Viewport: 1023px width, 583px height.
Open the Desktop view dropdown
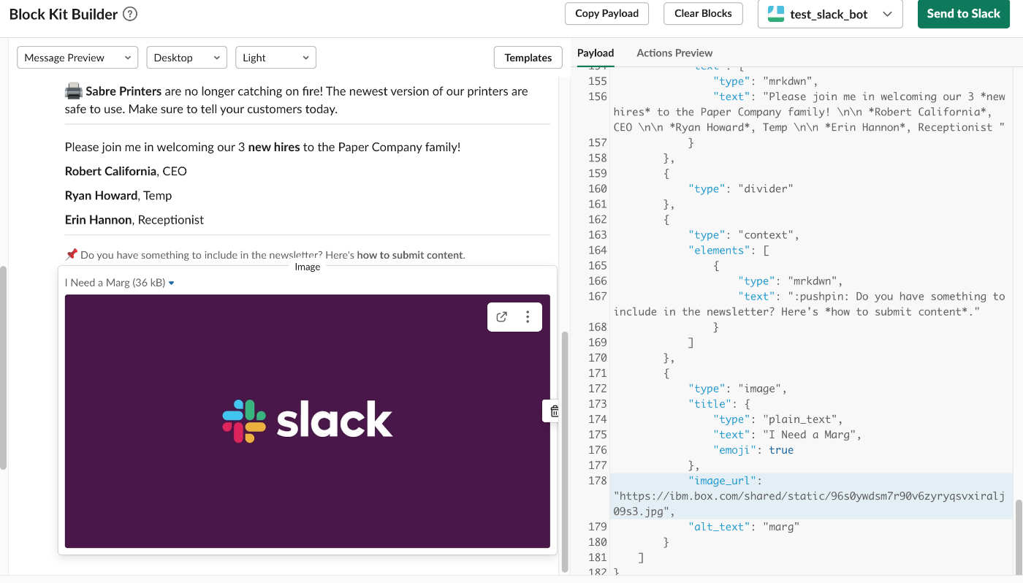tap(187, 58)
